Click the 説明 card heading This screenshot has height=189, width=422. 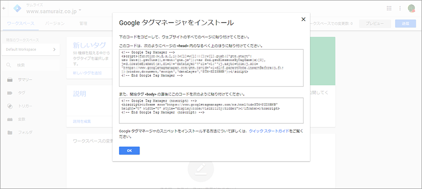[x=80, y=94]
